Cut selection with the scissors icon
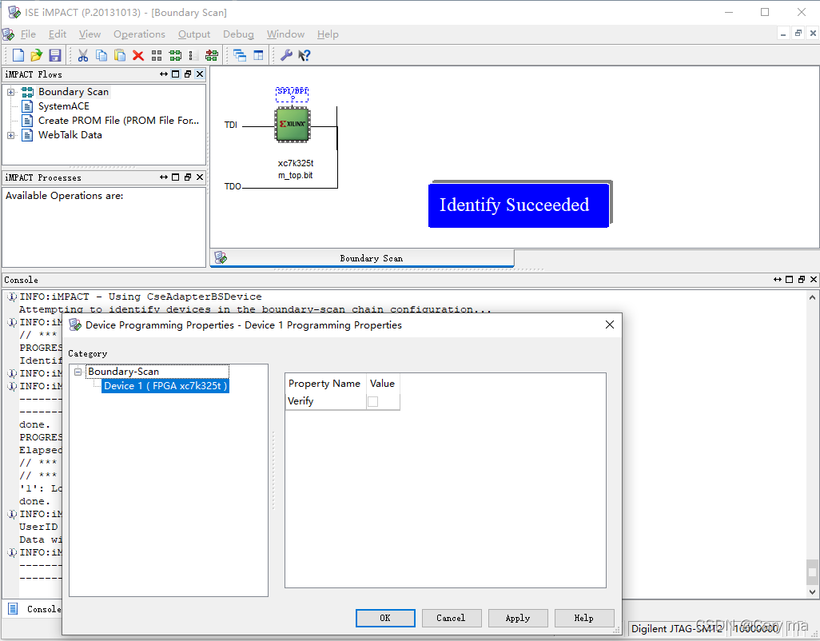This screenshot has width=820, height=641. tap(82, 55)
